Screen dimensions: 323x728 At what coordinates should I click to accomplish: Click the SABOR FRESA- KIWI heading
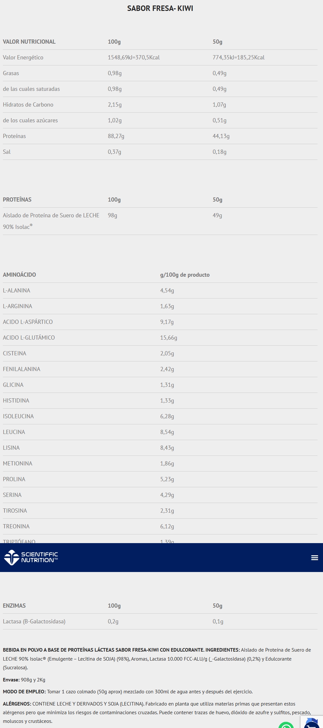[160, 8]
